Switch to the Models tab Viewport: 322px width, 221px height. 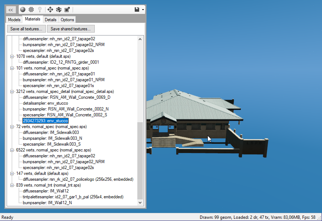14,19
